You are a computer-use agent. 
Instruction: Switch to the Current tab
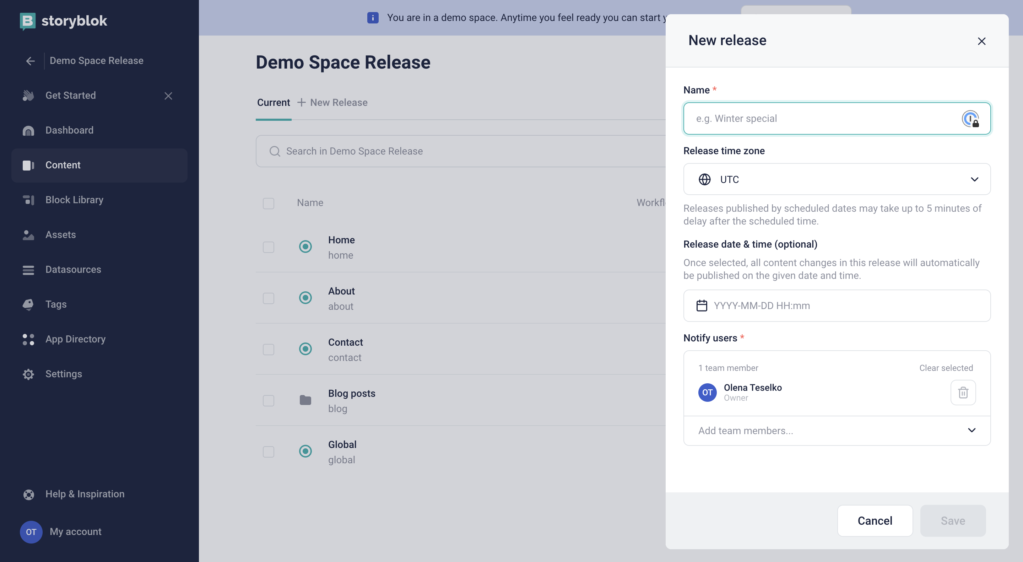pyautogui.click(x=274, y=102)
